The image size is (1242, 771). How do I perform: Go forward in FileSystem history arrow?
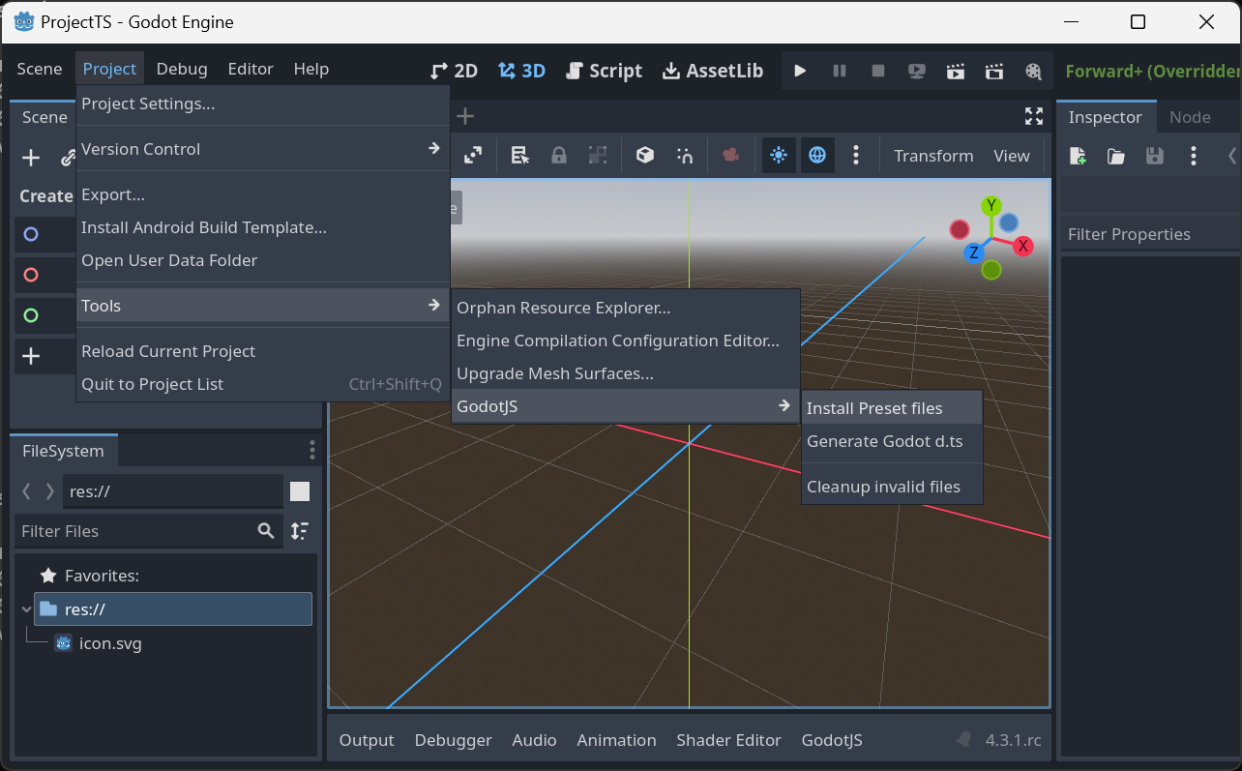click(50, 491)
